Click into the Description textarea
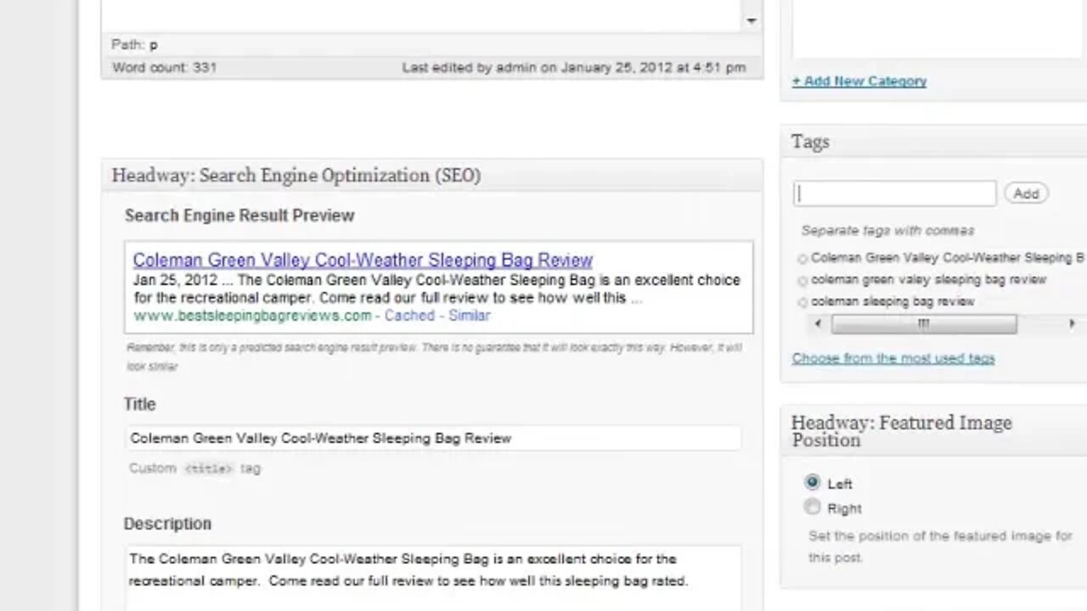This screenshot has width=1087, height=611. pos(433,579)
